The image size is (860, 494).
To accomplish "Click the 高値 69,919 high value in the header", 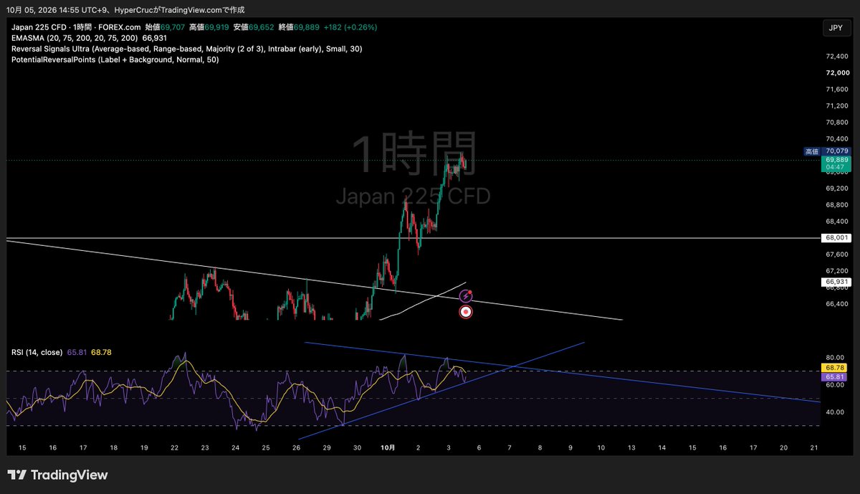I will (x=209, y=27).
